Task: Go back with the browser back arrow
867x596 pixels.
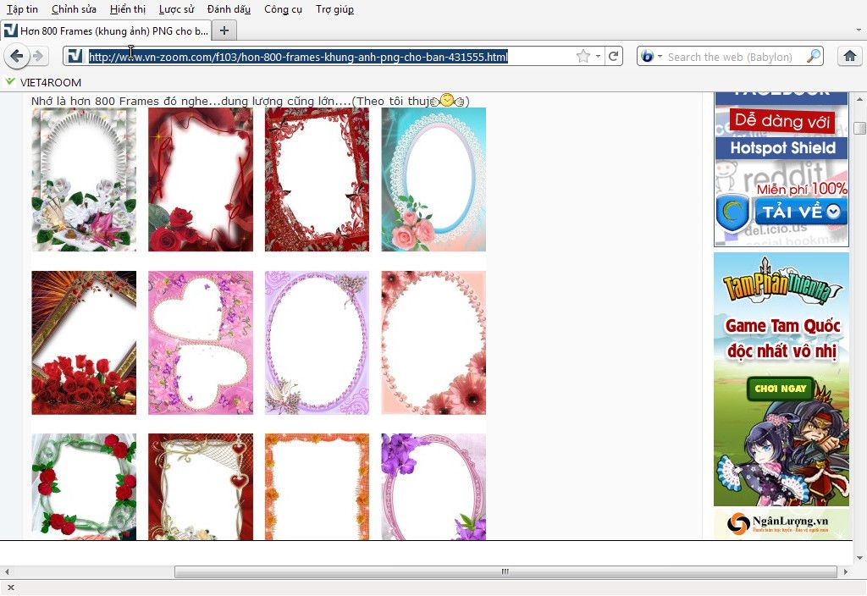Action: (17, 56)
